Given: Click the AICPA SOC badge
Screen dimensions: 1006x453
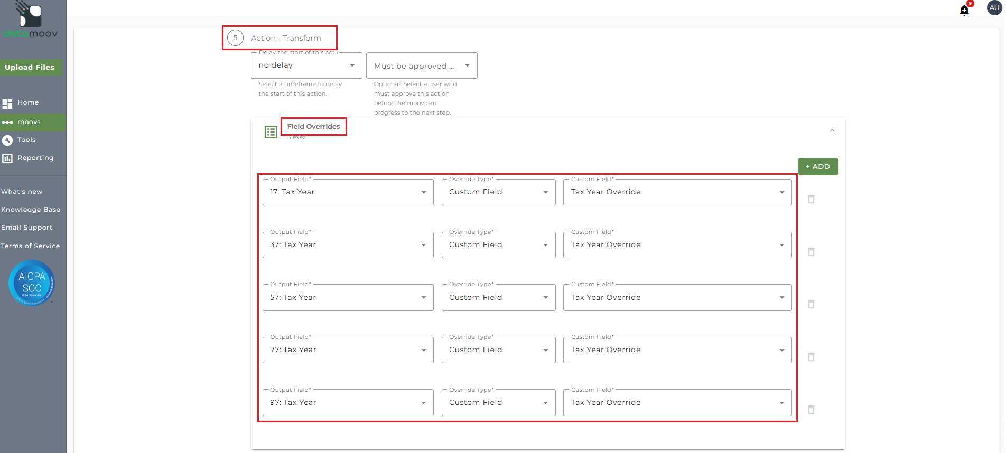Looking at the screenshot, I should pyautogui.click(x=32, y=283).
